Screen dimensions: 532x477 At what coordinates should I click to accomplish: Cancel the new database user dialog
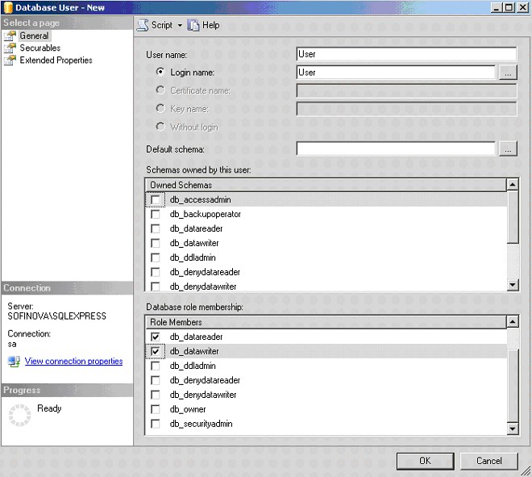pyautogui.click(x=488, y=460)
